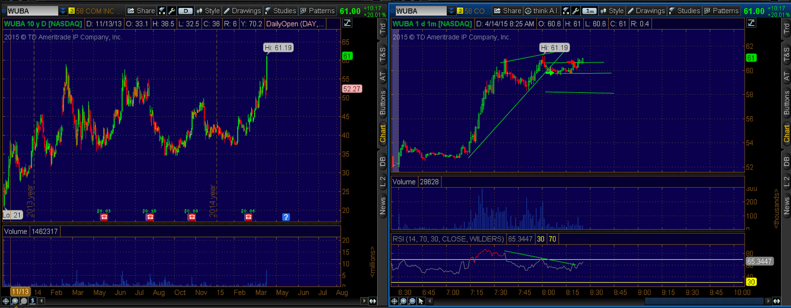
Task: Click fit-width double arrow on right chart
Action: coord(777,301)
